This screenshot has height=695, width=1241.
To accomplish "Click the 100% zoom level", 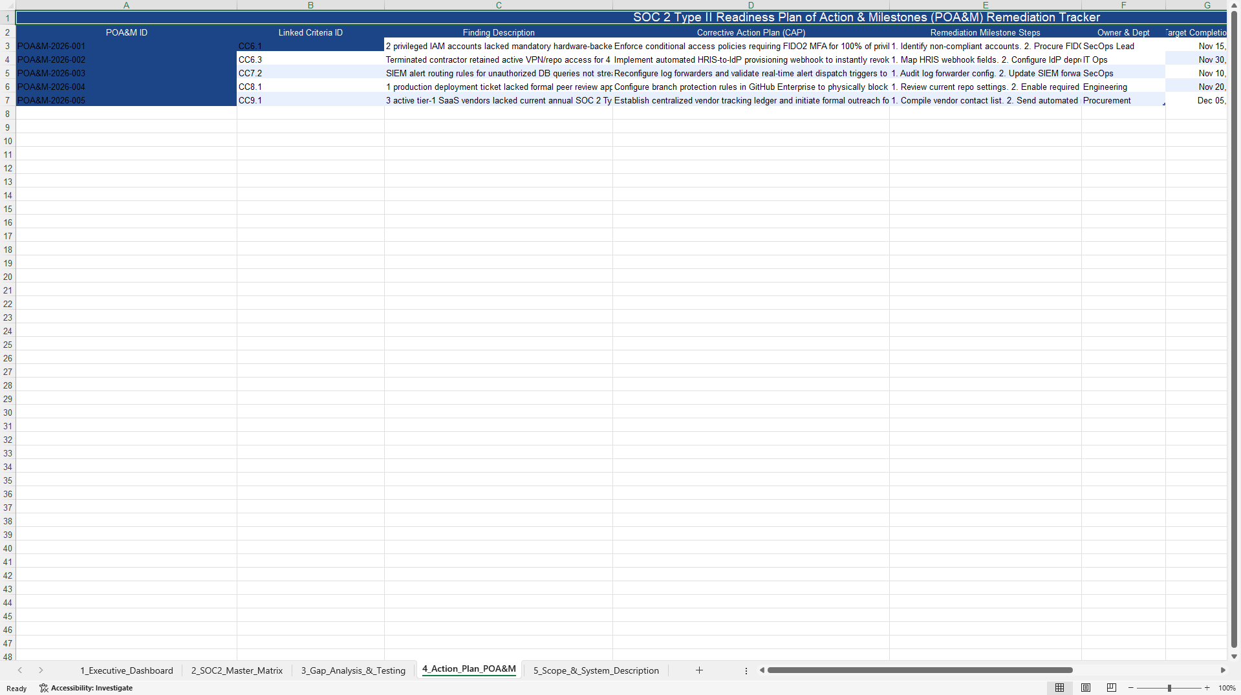I will [1227, 688].
